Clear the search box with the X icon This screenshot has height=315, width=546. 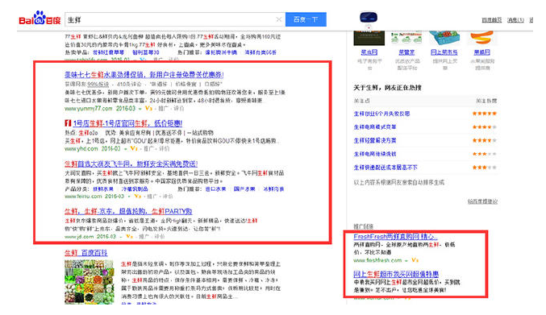point(278,19)
